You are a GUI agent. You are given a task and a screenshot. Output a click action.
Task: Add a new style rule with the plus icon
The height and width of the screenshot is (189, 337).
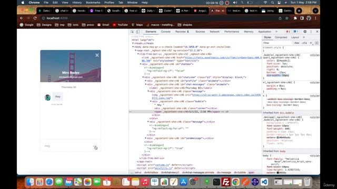point(311,43)
